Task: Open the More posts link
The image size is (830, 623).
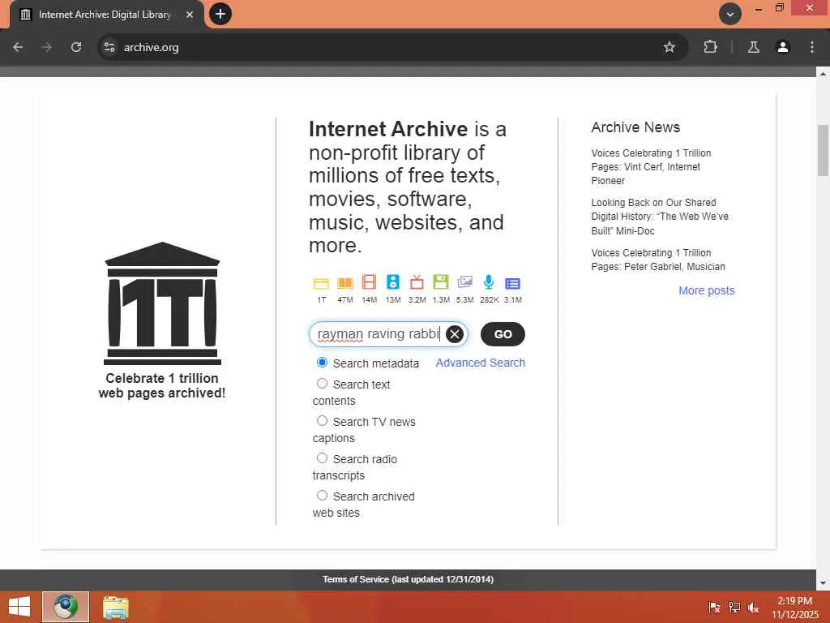Action: coord(707,290)
